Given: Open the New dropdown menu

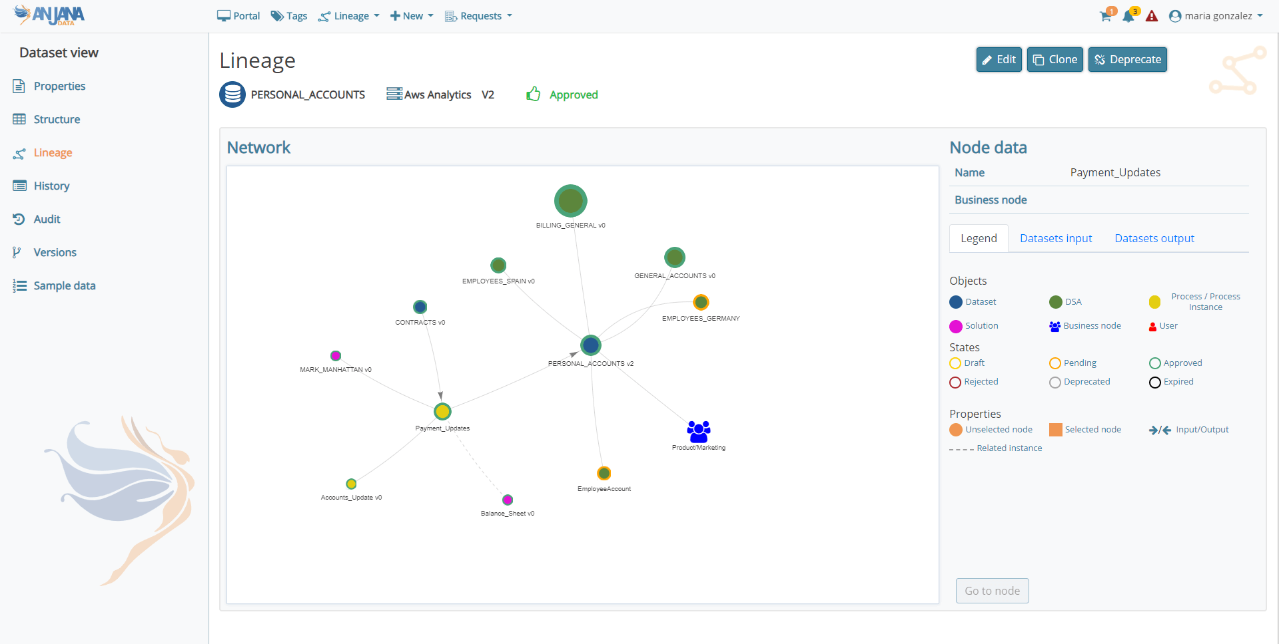Looking at the screenshot, I should pos(412,16).
